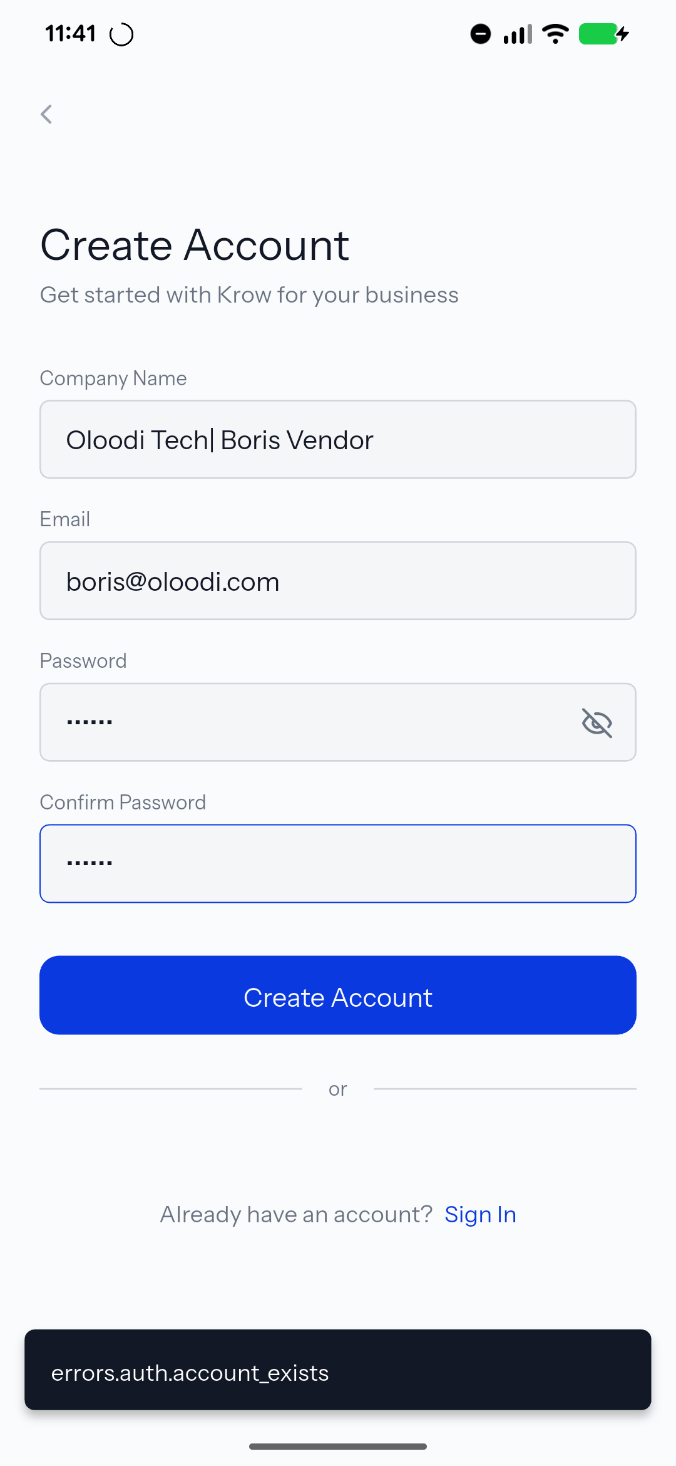Click the Company Name input field
Screen dimensions: 676x1466
[338, 440]
